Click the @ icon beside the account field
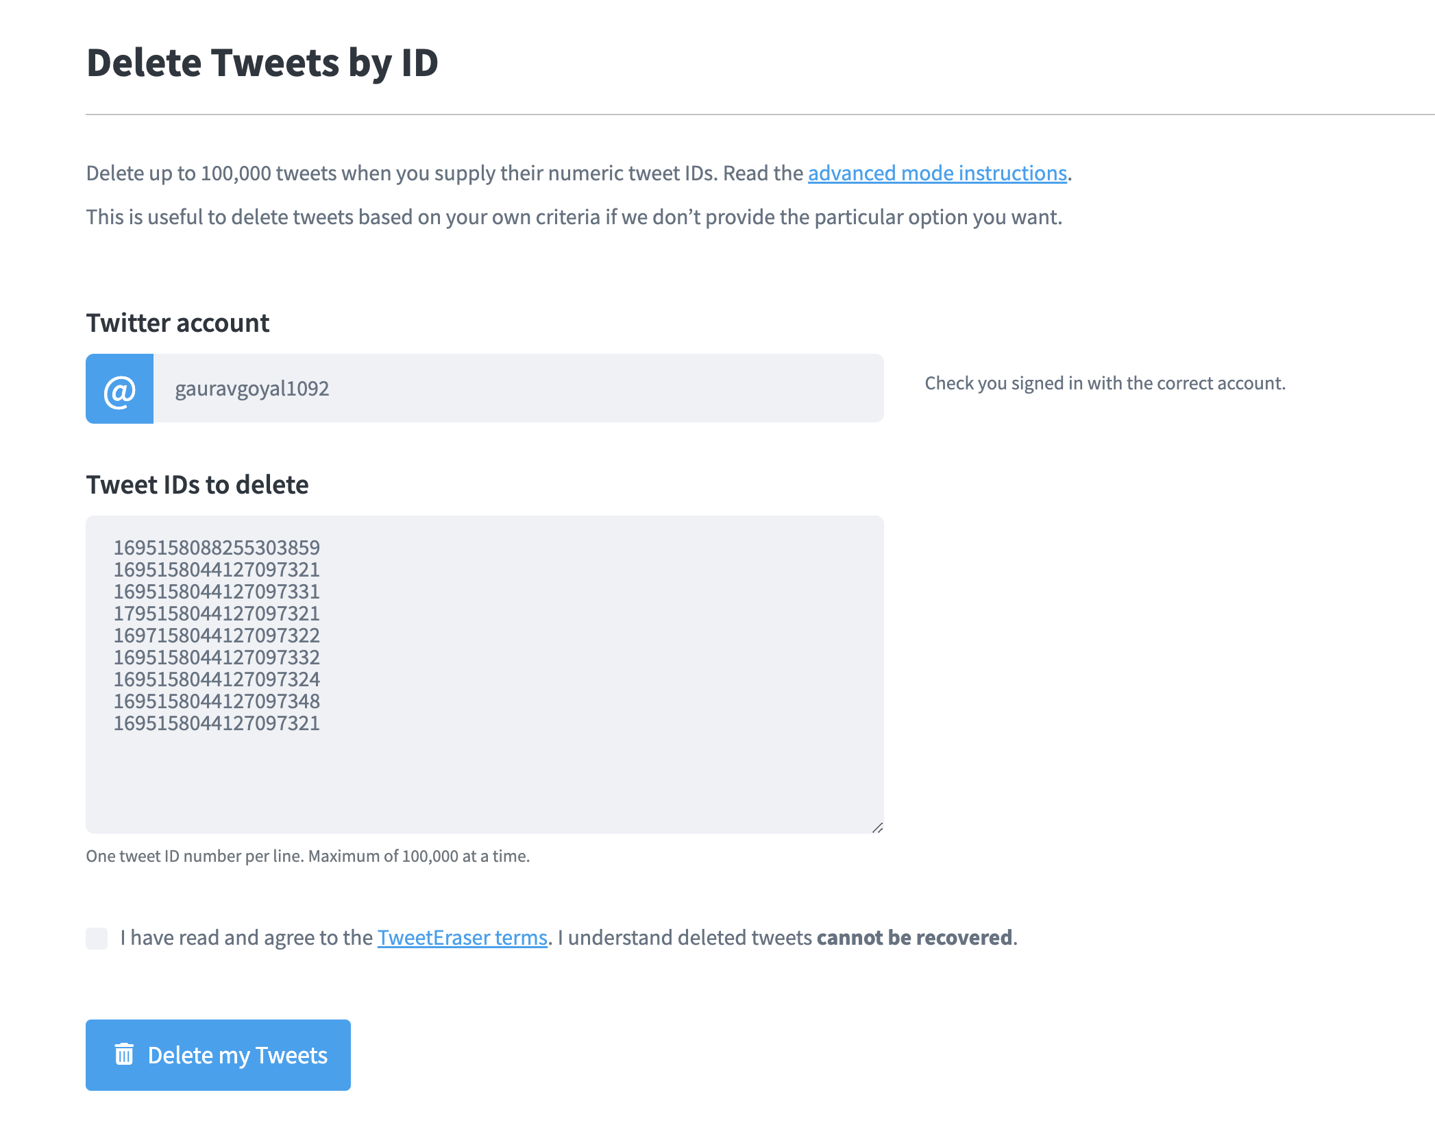 tap(119, 389)
